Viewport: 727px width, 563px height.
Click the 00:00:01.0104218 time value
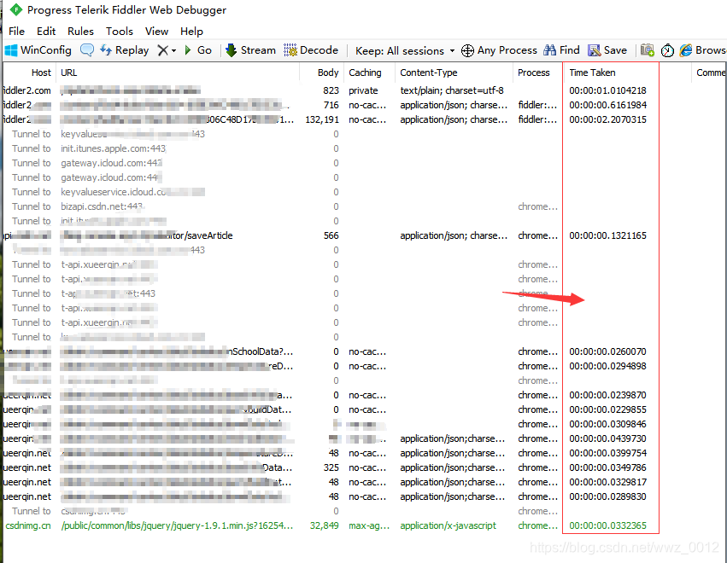point(607,90)
